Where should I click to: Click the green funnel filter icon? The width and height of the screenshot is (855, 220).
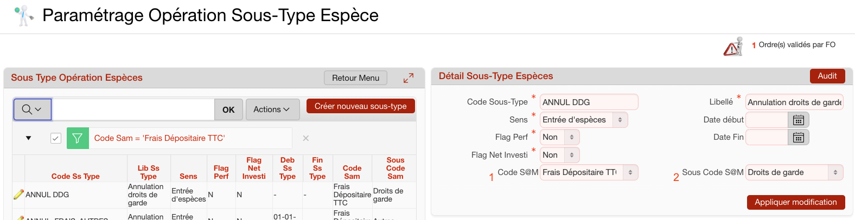[77, 138]
